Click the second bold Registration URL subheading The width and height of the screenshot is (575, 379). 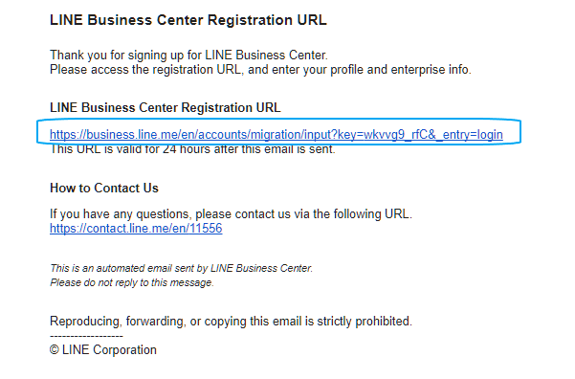[165, 107]
